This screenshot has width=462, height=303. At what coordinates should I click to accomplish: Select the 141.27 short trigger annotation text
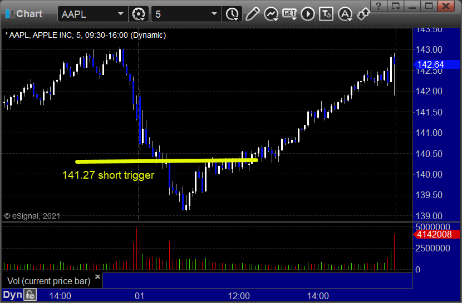click(108, 175)
